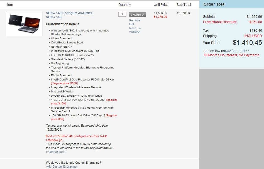
Task: Click the Tax amount $130.46
Action: 256,31
